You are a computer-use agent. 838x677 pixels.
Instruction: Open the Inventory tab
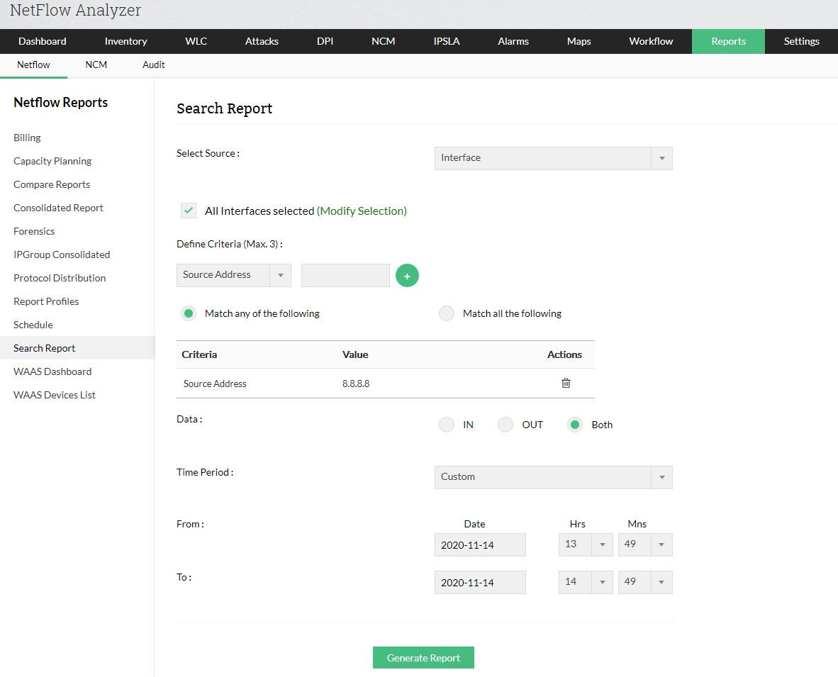pyautogui.click(x=125, y=41)
